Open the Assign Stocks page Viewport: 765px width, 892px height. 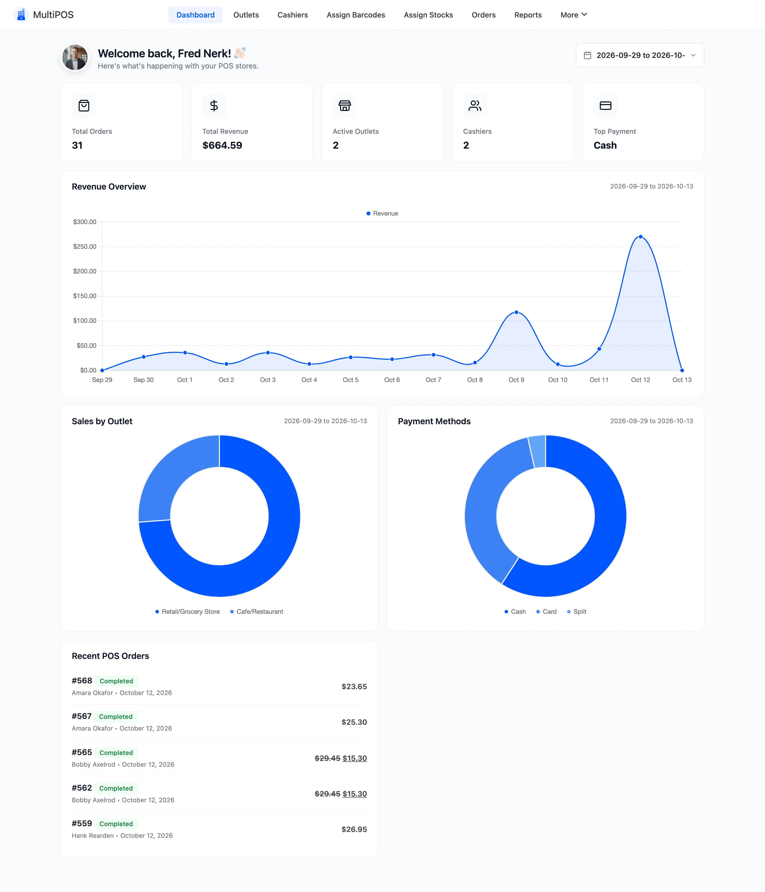click(428, 15)
